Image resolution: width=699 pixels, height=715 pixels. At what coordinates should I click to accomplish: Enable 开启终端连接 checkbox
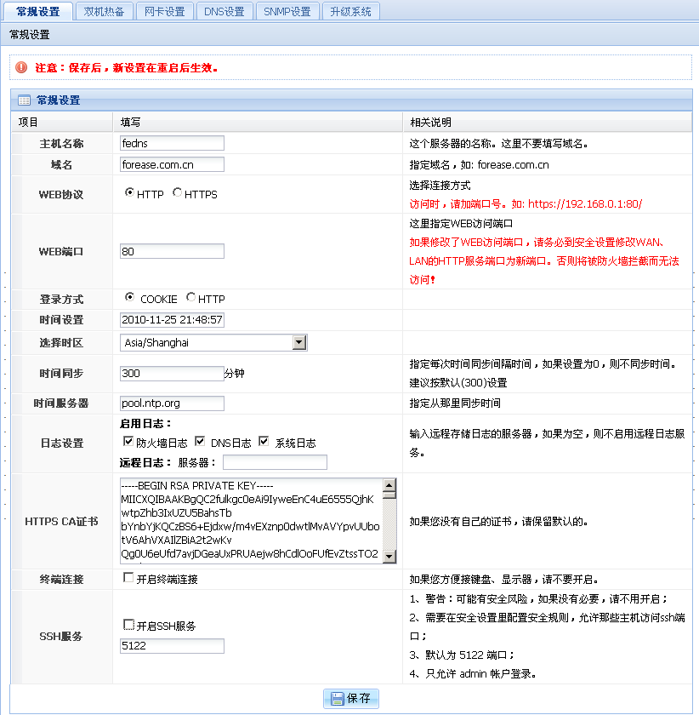coord(128,578)
